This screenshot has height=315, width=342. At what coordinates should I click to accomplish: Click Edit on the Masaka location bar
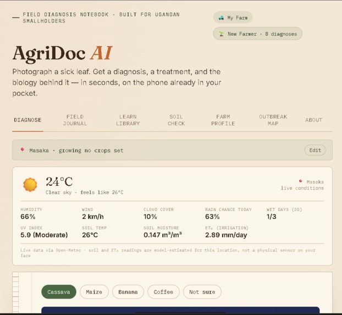pos(315,150)
